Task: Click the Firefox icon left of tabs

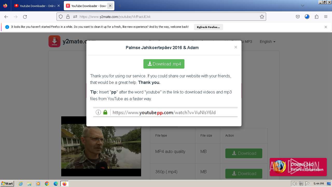Action: pos(5,6)
